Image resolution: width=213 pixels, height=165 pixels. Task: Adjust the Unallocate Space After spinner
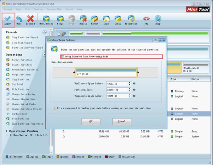(129, 96)
